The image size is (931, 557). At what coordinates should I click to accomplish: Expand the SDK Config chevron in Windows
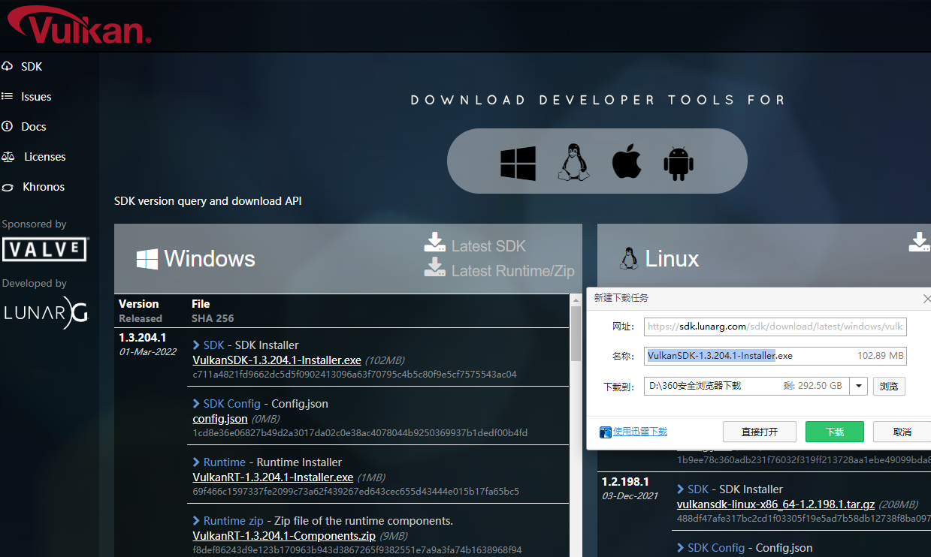[x=197, y=404]
